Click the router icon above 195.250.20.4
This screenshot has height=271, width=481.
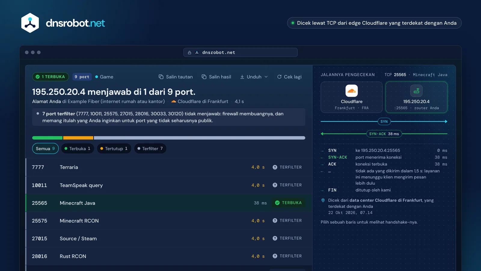[x=416, y=91]
